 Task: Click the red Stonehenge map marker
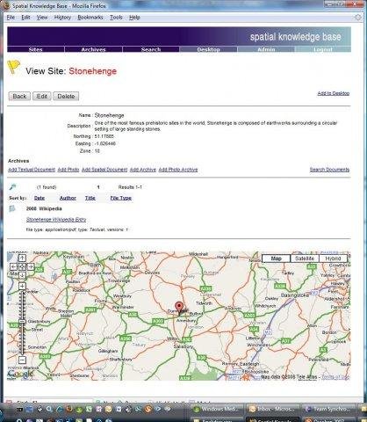coord(179,308)
